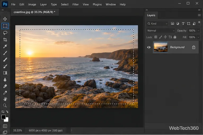Open the Filter menu
This screenshot has height=135, width=203.
76,4
